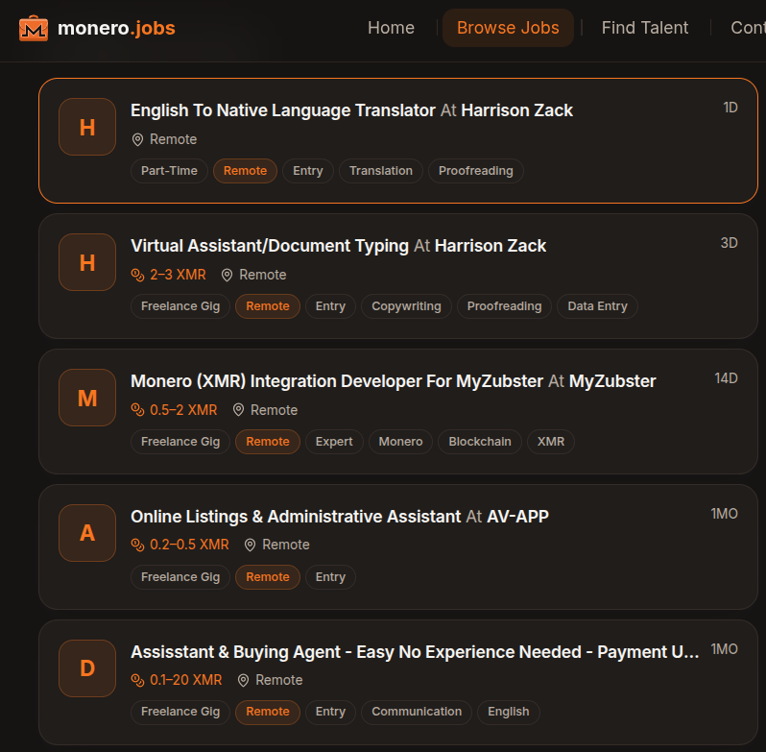Select the Data Entry tag
Image resolution: width=766 pixels, height=752 pixels.
point(597,306)
